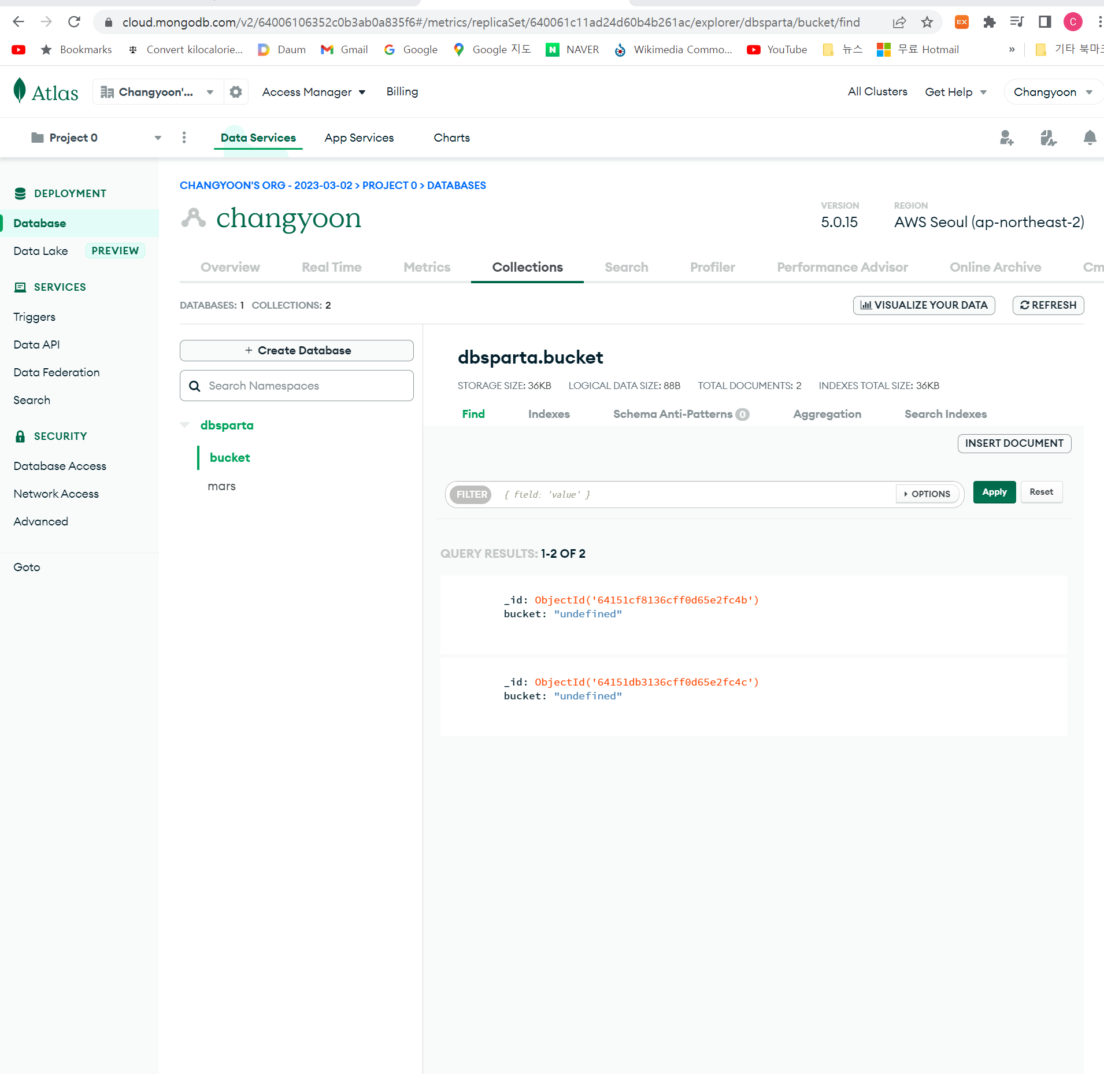Open the Search Indexes tab
The height and width of the screenshot is (1074, 1104).
point(946,414)
